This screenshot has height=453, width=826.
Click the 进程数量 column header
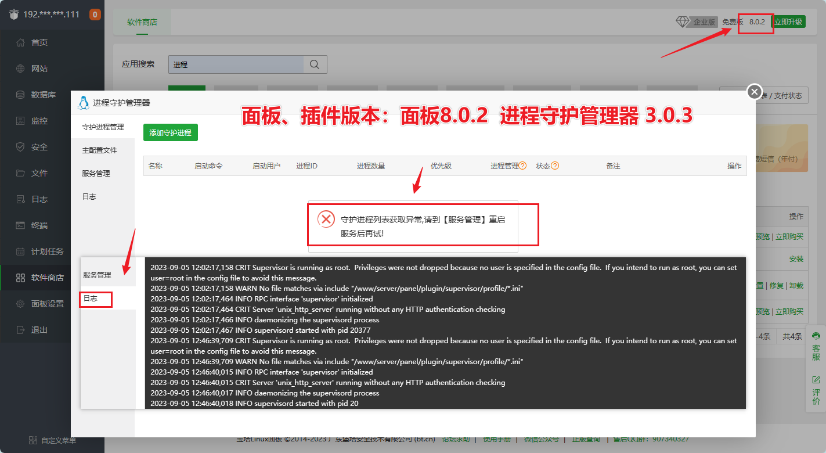371,166
